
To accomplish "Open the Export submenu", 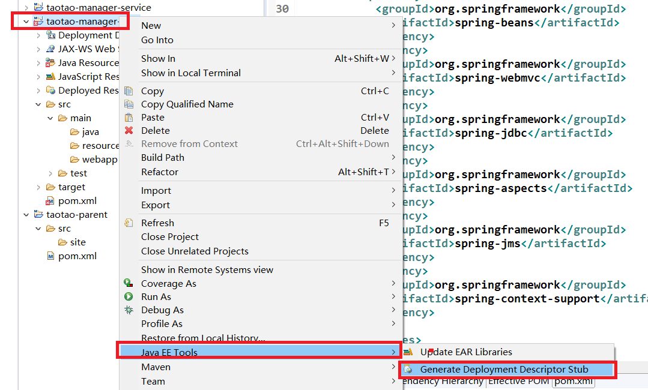I will coord(261,205).
